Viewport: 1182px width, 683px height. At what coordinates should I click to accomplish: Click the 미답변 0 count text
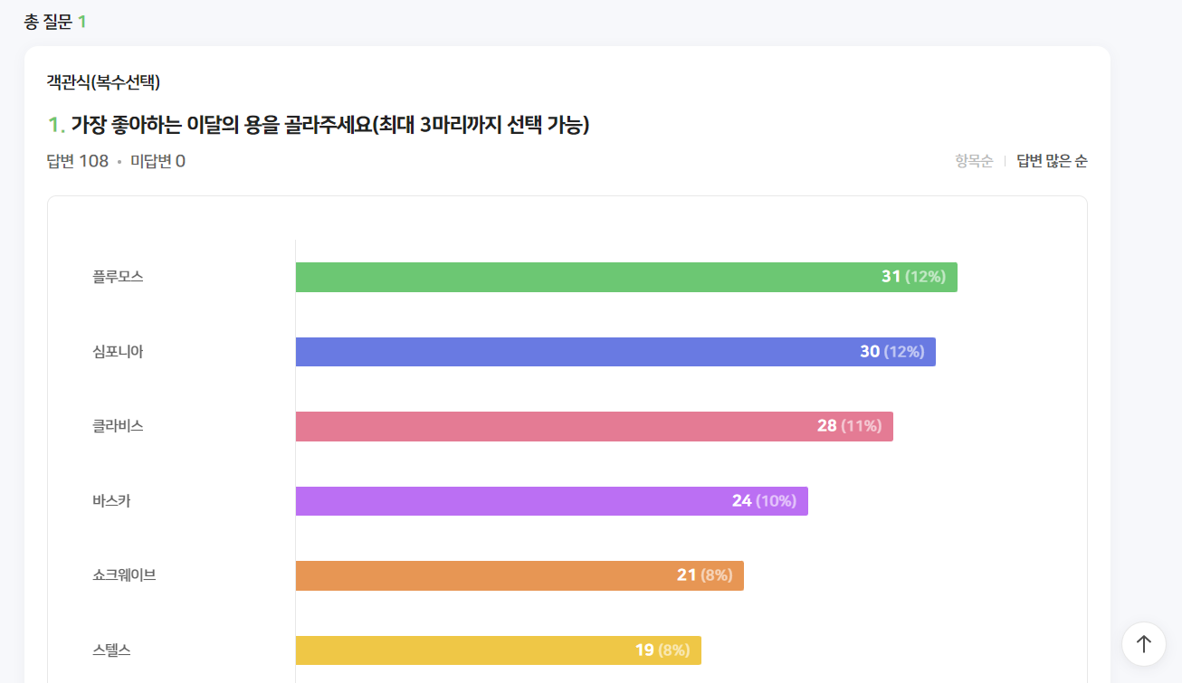click(157, 162)
